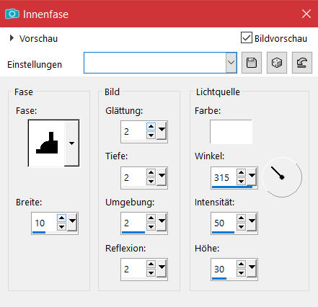
Task: Click the reset to default arrow icon
Action: (x=302, y=63)
